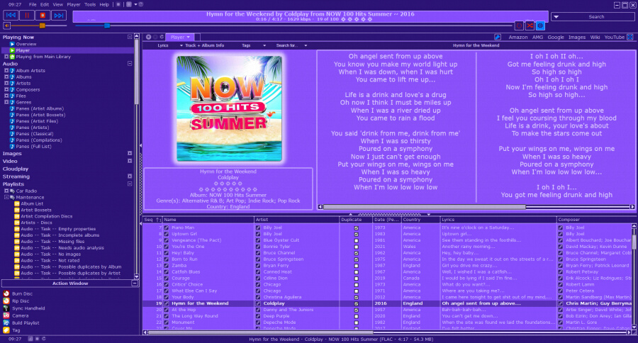Toggle the repeat mode icon

click(519, 26)
